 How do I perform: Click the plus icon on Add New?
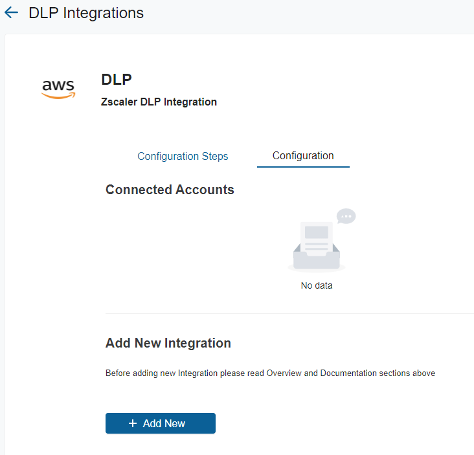pos(133,423)
